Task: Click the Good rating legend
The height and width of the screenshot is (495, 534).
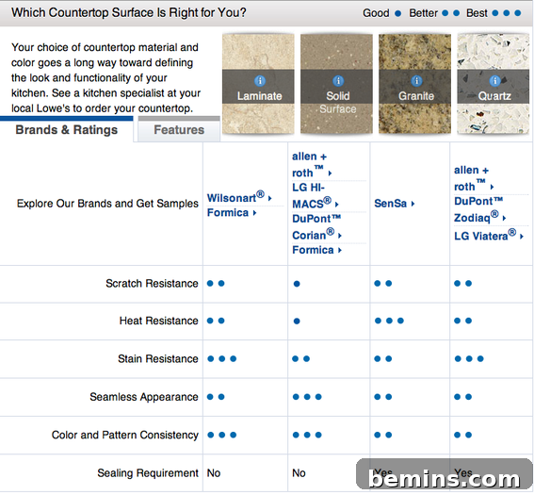Action: tap(381, 13)
